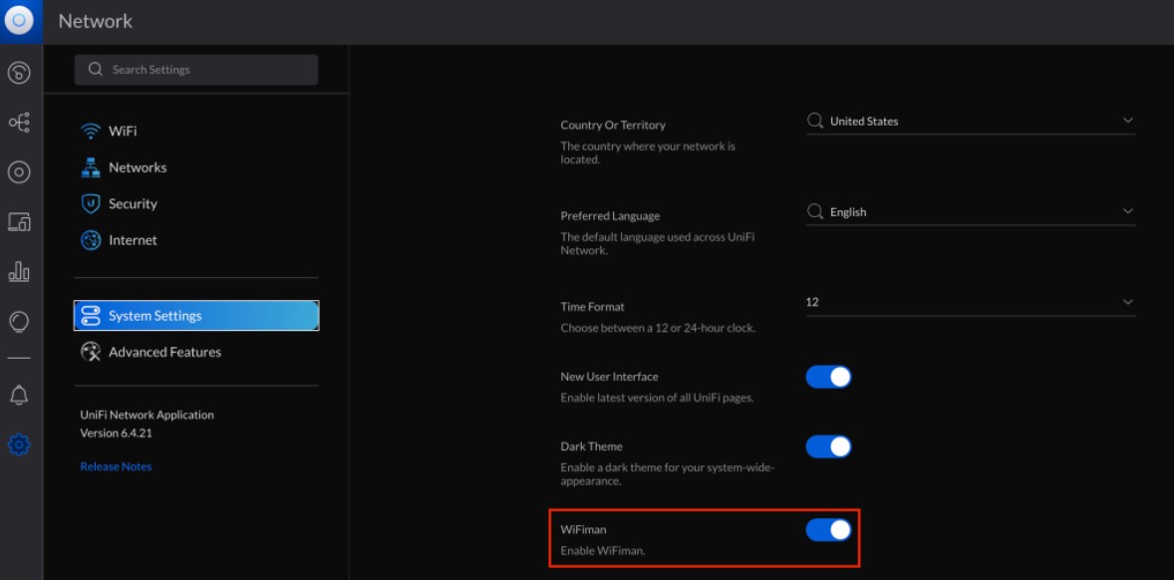This screenshot has height=580, width=1174.
Task: Click the Version 6.4.21 text
Action: click(x=116, y=433)
